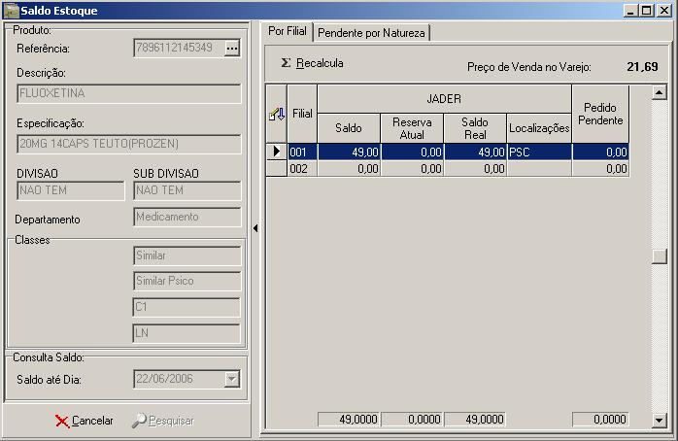
Task: Click the SUB DIVISAO field
Action: pyautogui.click(x=187, y=190)
